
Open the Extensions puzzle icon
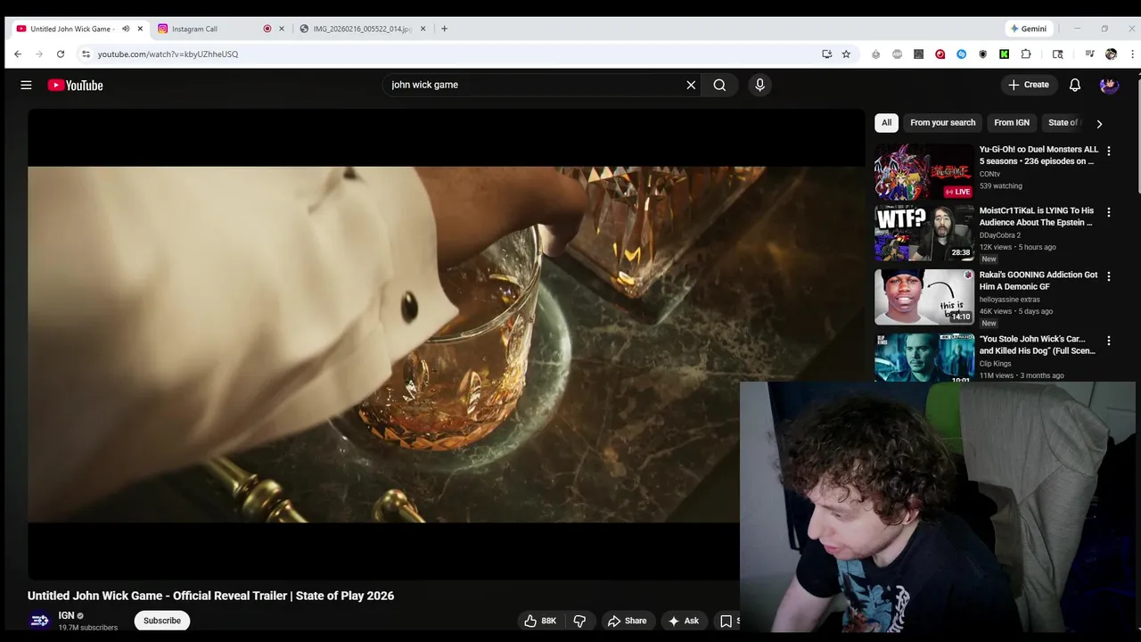pos(1026,53)
